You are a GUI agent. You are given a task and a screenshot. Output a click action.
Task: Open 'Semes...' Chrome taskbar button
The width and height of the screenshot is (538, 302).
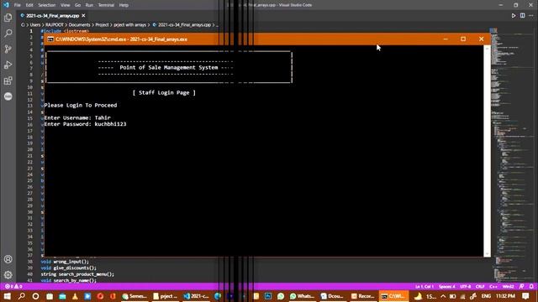point(134,296)
